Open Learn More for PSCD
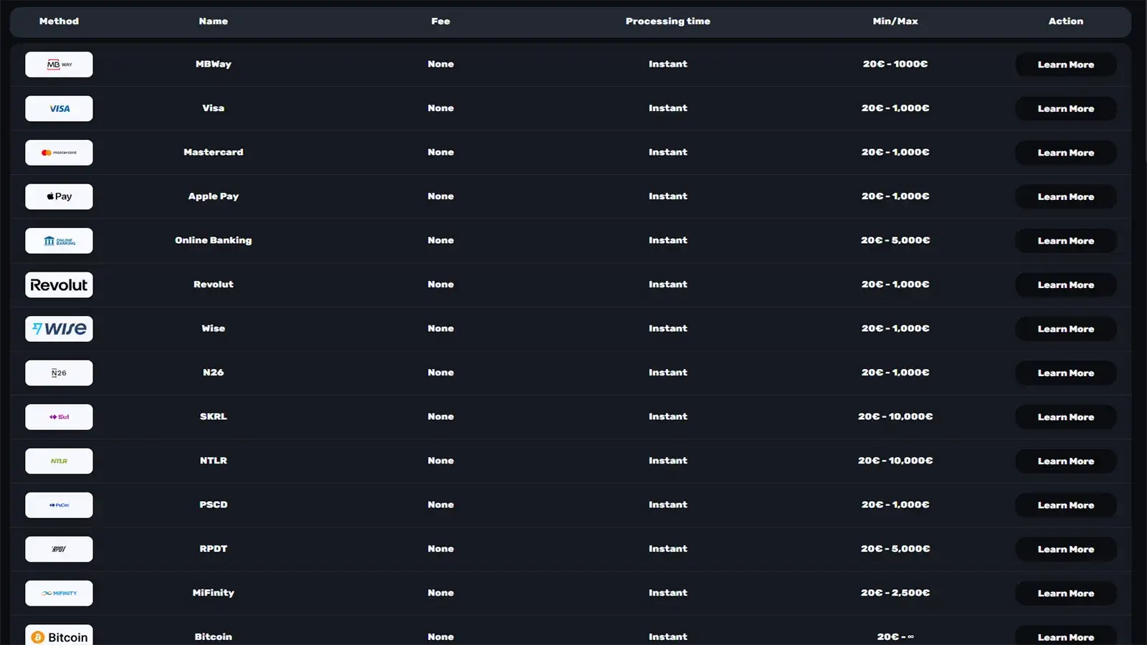 pyautogui.click(x=1066, y=505)
